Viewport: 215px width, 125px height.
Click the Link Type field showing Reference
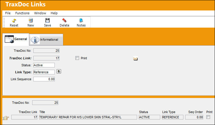click(44, 72)
